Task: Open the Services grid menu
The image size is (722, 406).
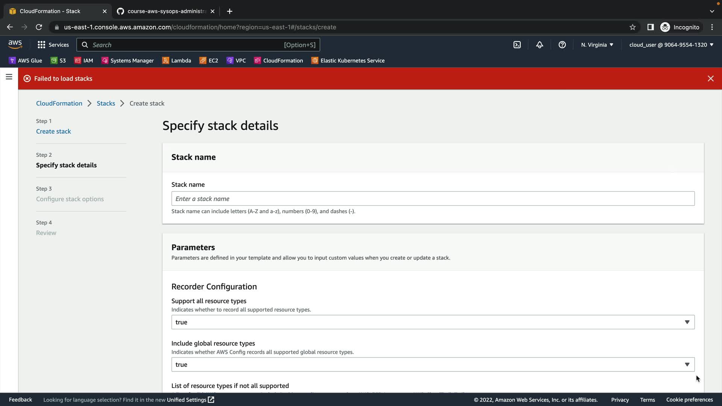Action: point(53,45)
